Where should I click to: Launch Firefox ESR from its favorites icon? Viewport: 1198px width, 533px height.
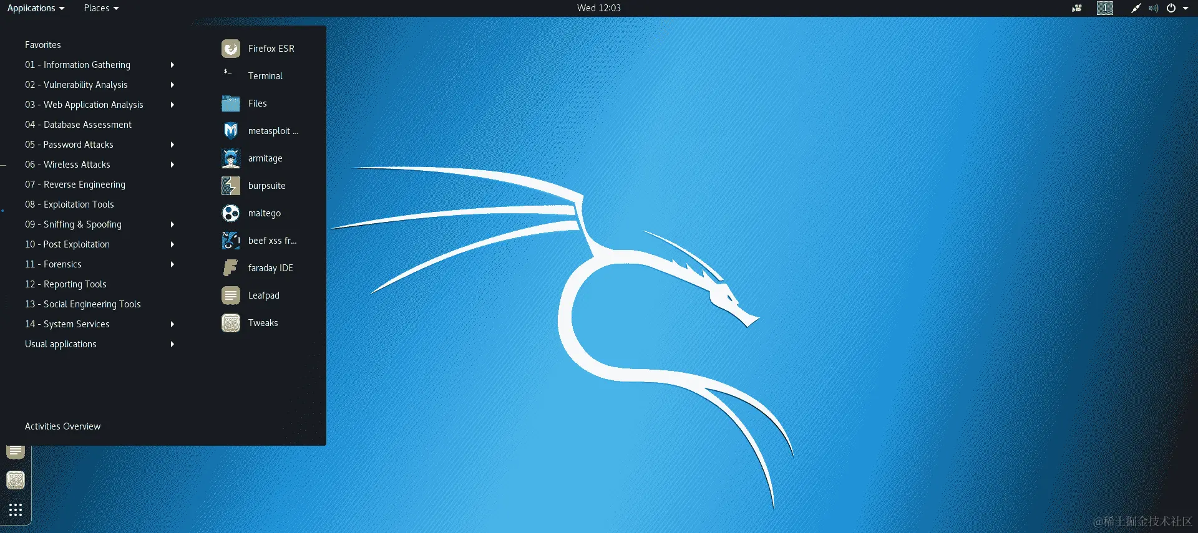(x=231, y=49)
